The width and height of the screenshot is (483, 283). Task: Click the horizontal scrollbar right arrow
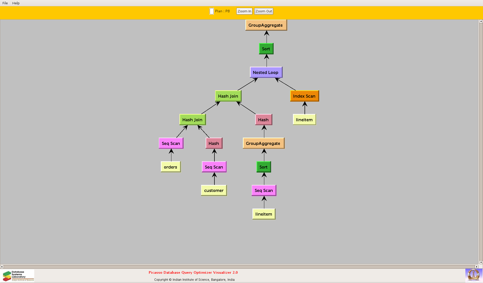476,267
